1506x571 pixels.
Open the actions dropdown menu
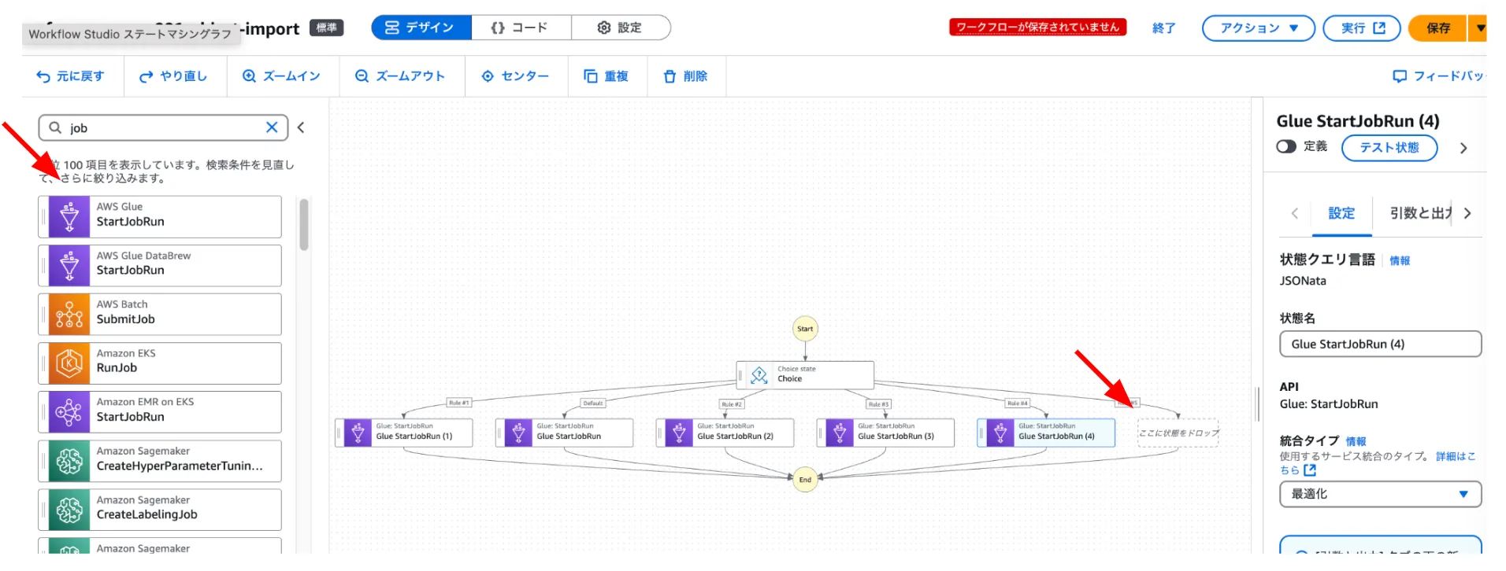click(1258, 28)
